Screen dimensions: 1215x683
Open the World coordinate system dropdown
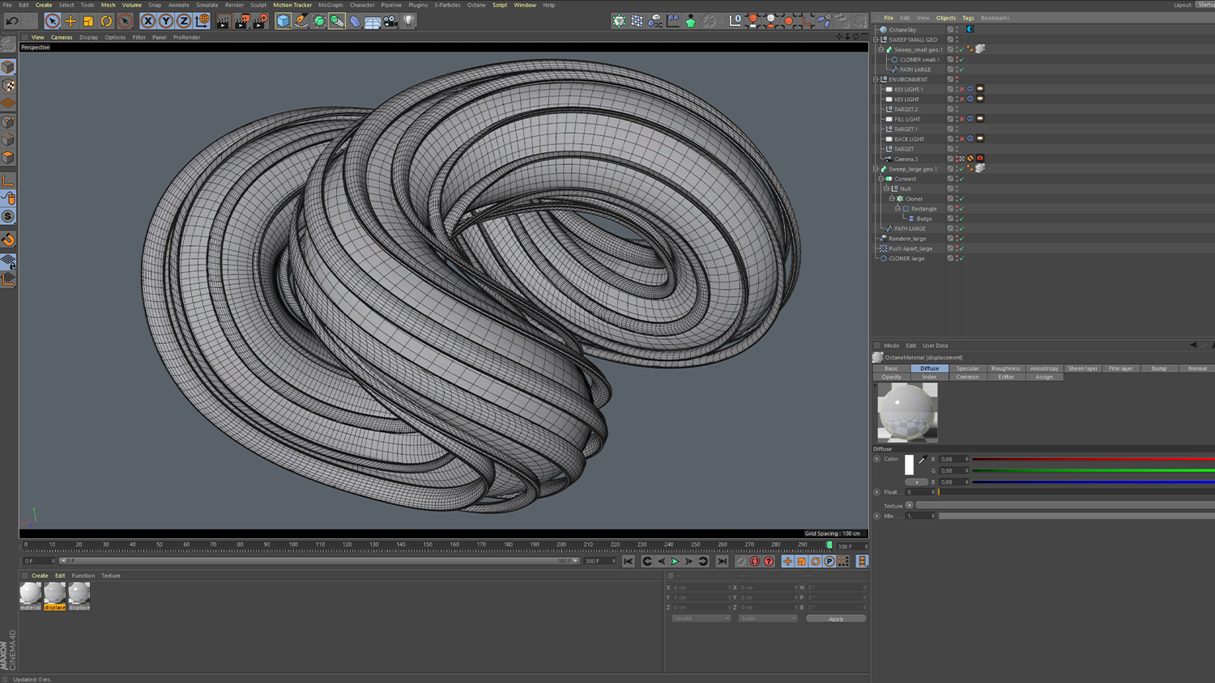coord(701,618)
